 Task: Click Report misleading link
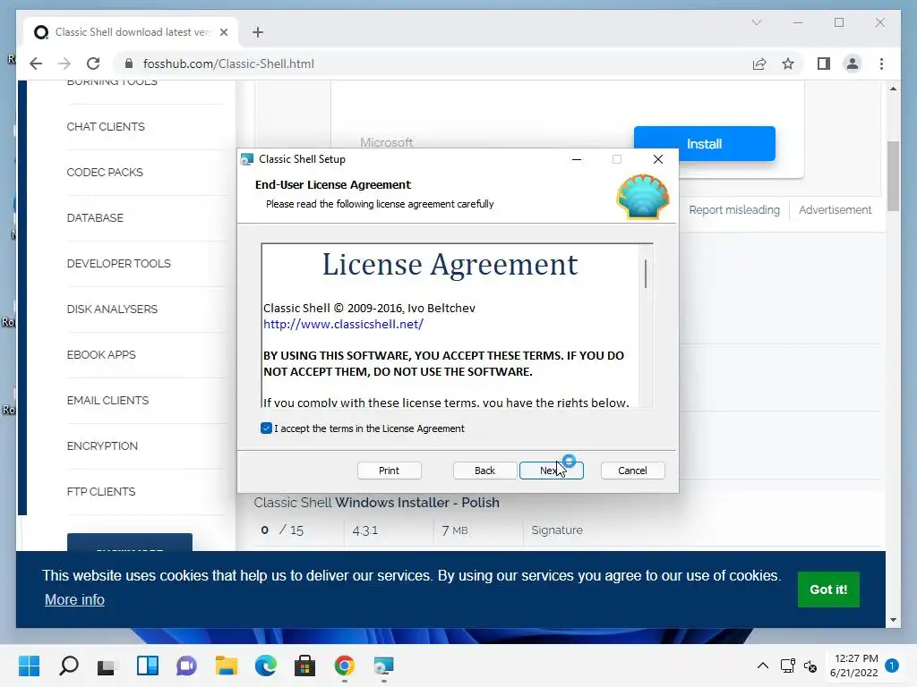pyautogui.click(x=734, y=209)
